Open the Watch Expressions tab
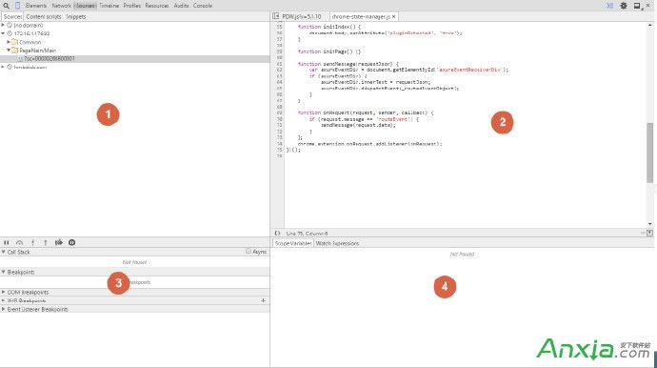This screenshot has width=657, height=368. 337,243
